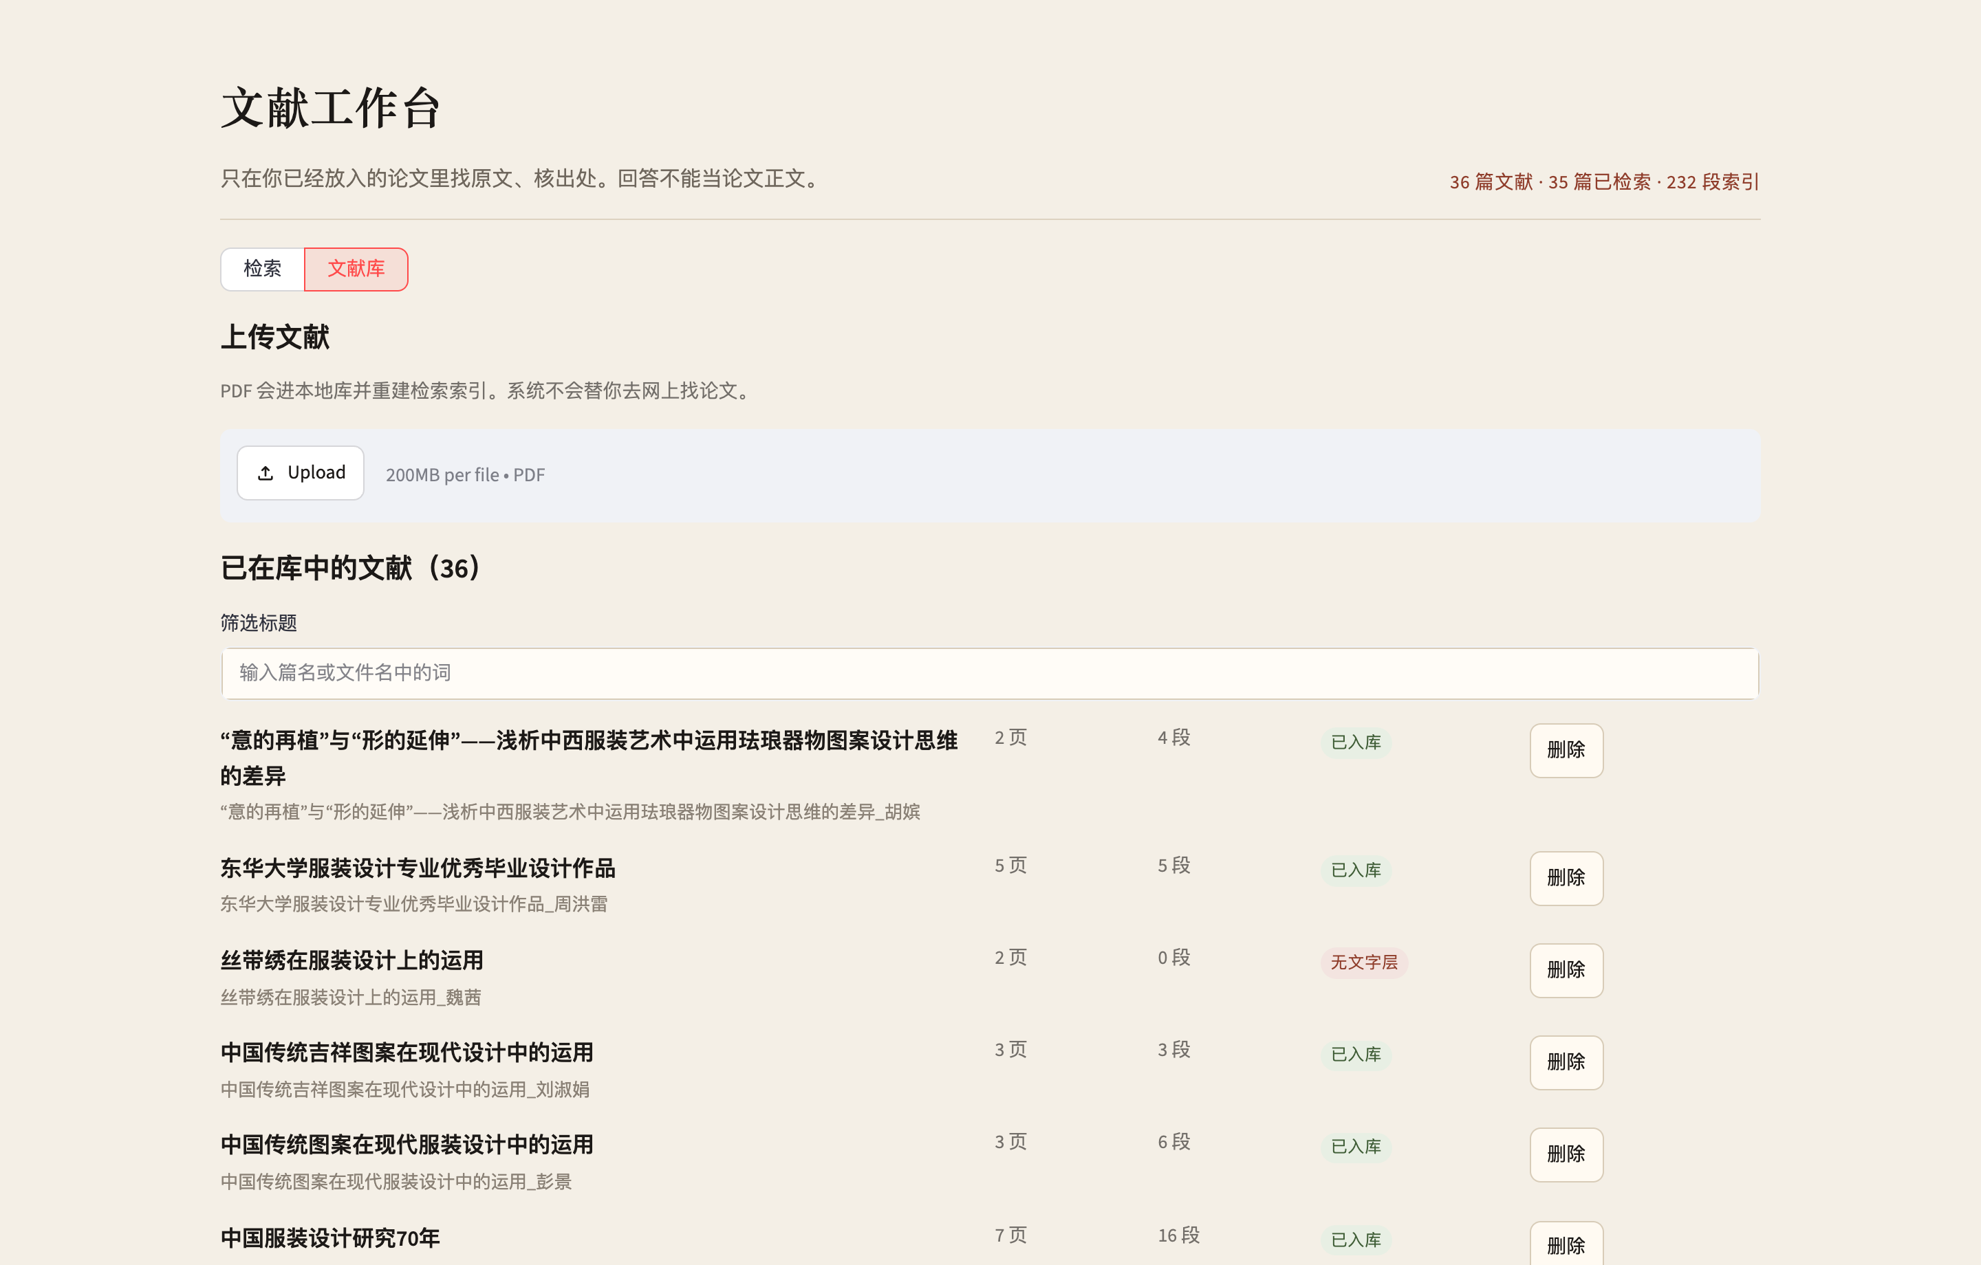Select the 文献库 tab

[x=356, y=269]
